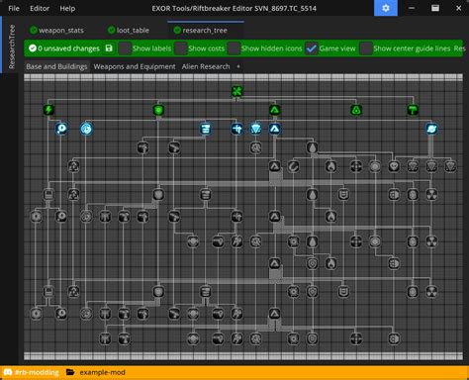
Task: Switch to the loot_table tab
Action: [x=129, y=31]
